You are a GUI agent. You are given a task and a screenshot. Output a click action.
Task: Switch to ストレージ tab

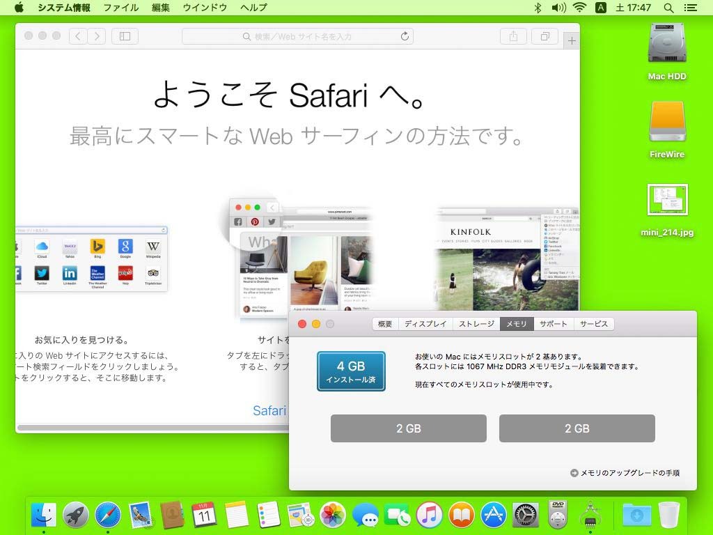click(x=476, y=324)
